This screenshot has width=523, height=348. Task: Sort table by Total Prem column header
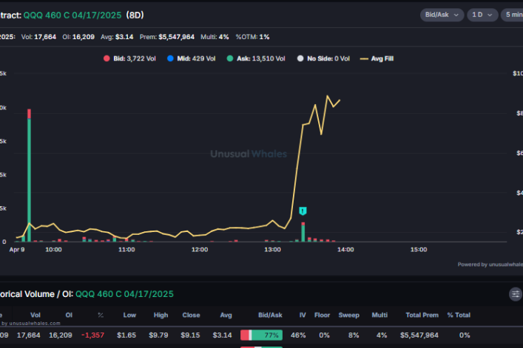[x=422, y=315]
